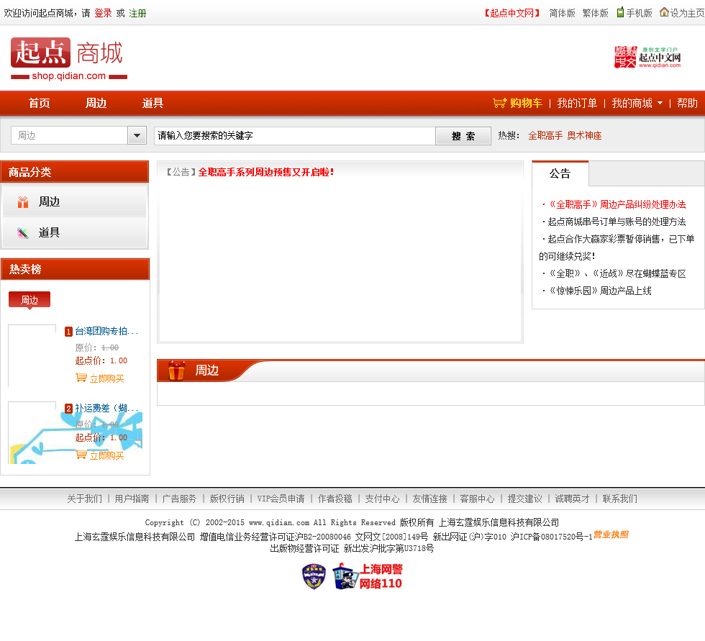Screen dimensions: 705x641
Task: Click rank number 1 badge
Action: pos(68,332)
